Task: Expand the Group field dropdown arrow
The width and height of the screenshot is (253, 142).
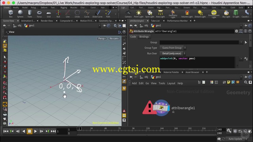Action: pos(241,42)
